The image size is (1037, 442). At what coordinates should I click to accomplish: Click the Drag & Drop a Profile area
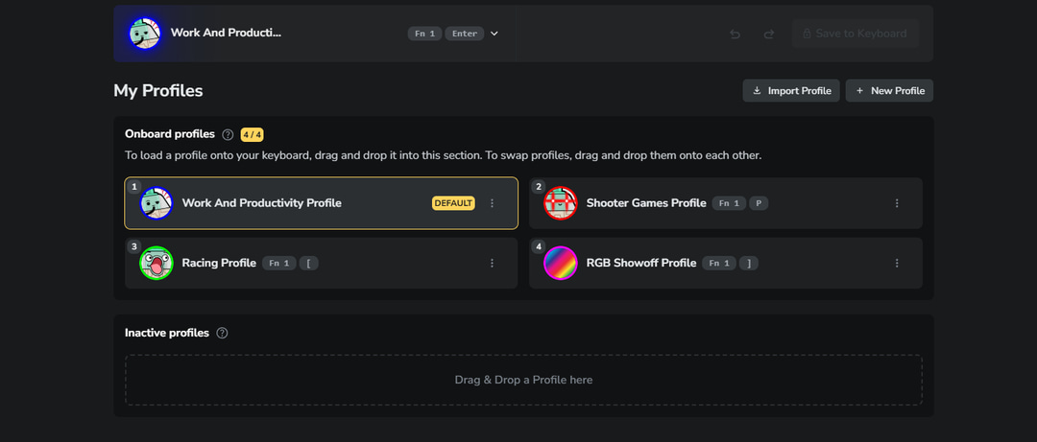pyautogui.click(x=523, y=380)
